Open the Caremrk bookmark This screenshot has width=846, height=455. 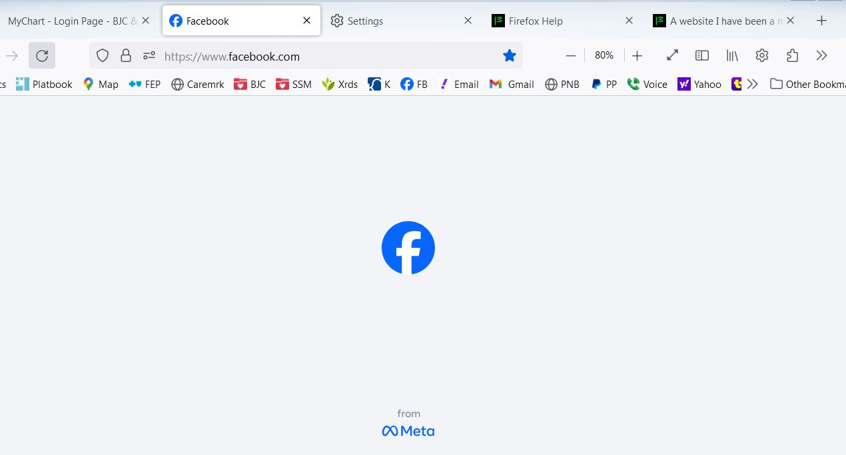coord(198,84)
